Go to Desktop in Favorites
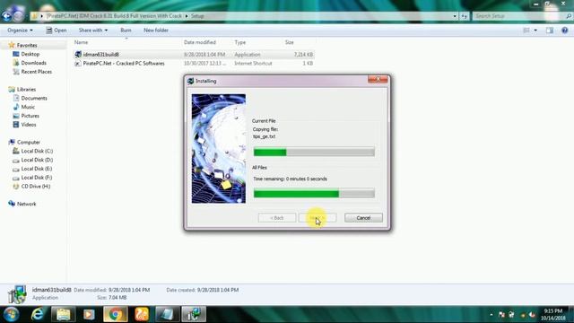 [x=30, y=54]
